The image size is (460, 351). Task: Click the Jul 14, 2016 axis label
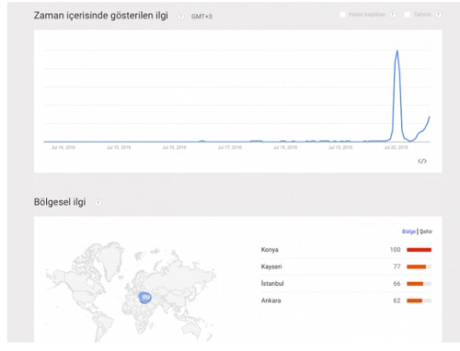63,148
